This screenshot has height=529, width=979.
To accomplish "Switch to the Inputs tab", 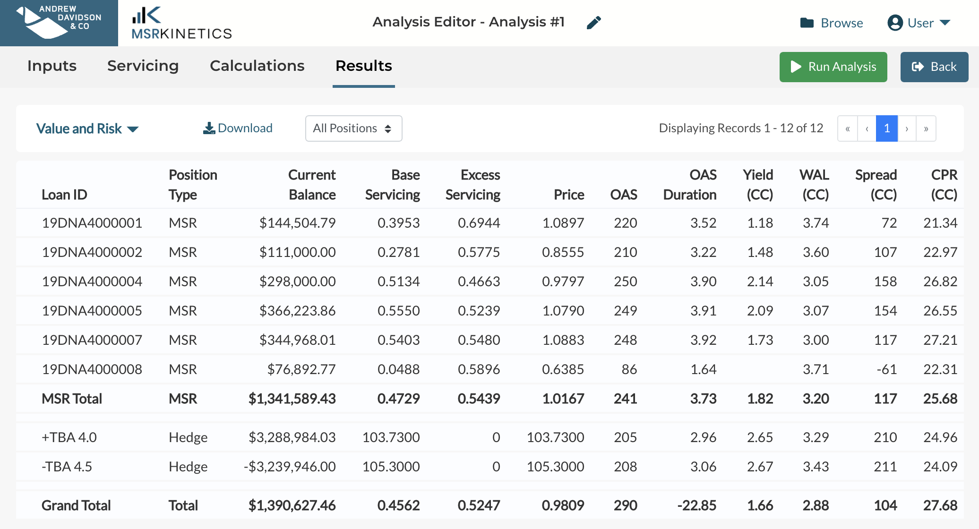I will click(52, 66).
